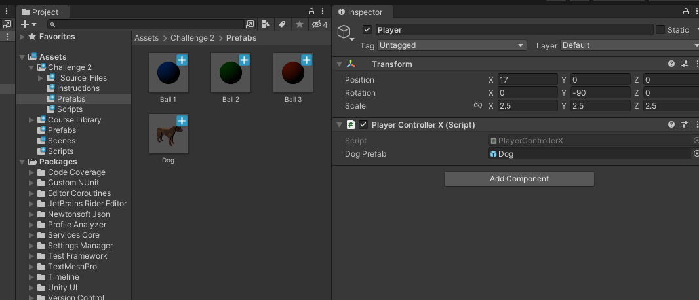Click the Add Component button

click(519, 179)
